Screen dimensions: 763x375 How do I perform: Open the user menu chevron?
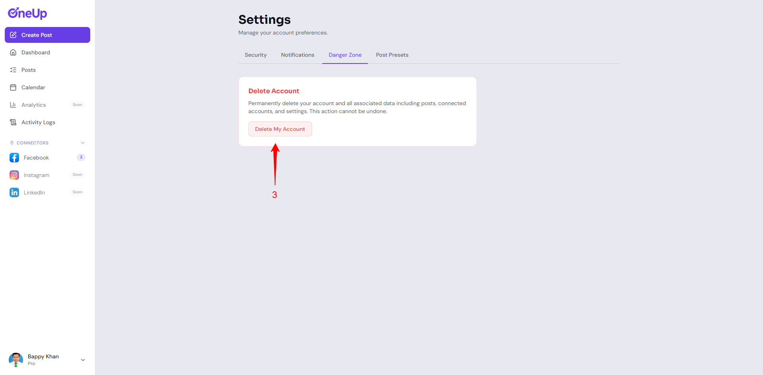tap(83, 360)
